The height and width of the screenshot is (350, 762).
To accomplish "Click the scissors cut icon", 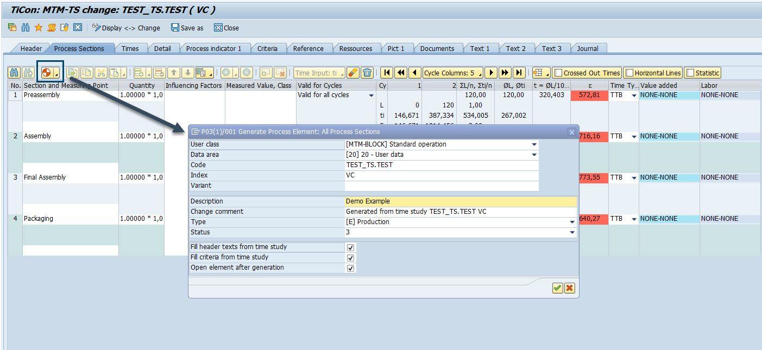I will tap(101, 73).
